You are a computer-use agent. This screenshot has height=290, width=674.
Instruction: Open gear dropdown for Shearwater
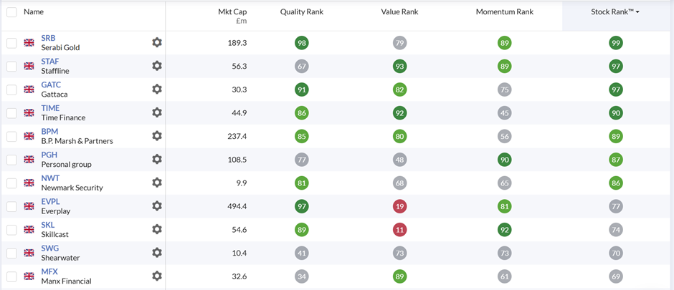(x=157, y=253)
